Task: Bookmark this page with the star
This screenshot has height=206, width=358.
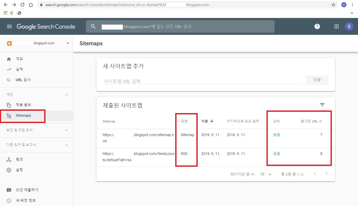Action: click(333, 5)
